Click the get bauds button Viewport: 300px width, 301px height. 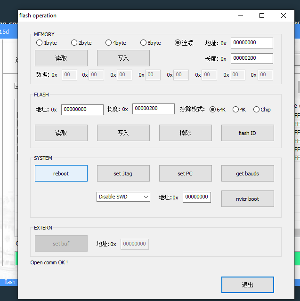pos(248,174)
